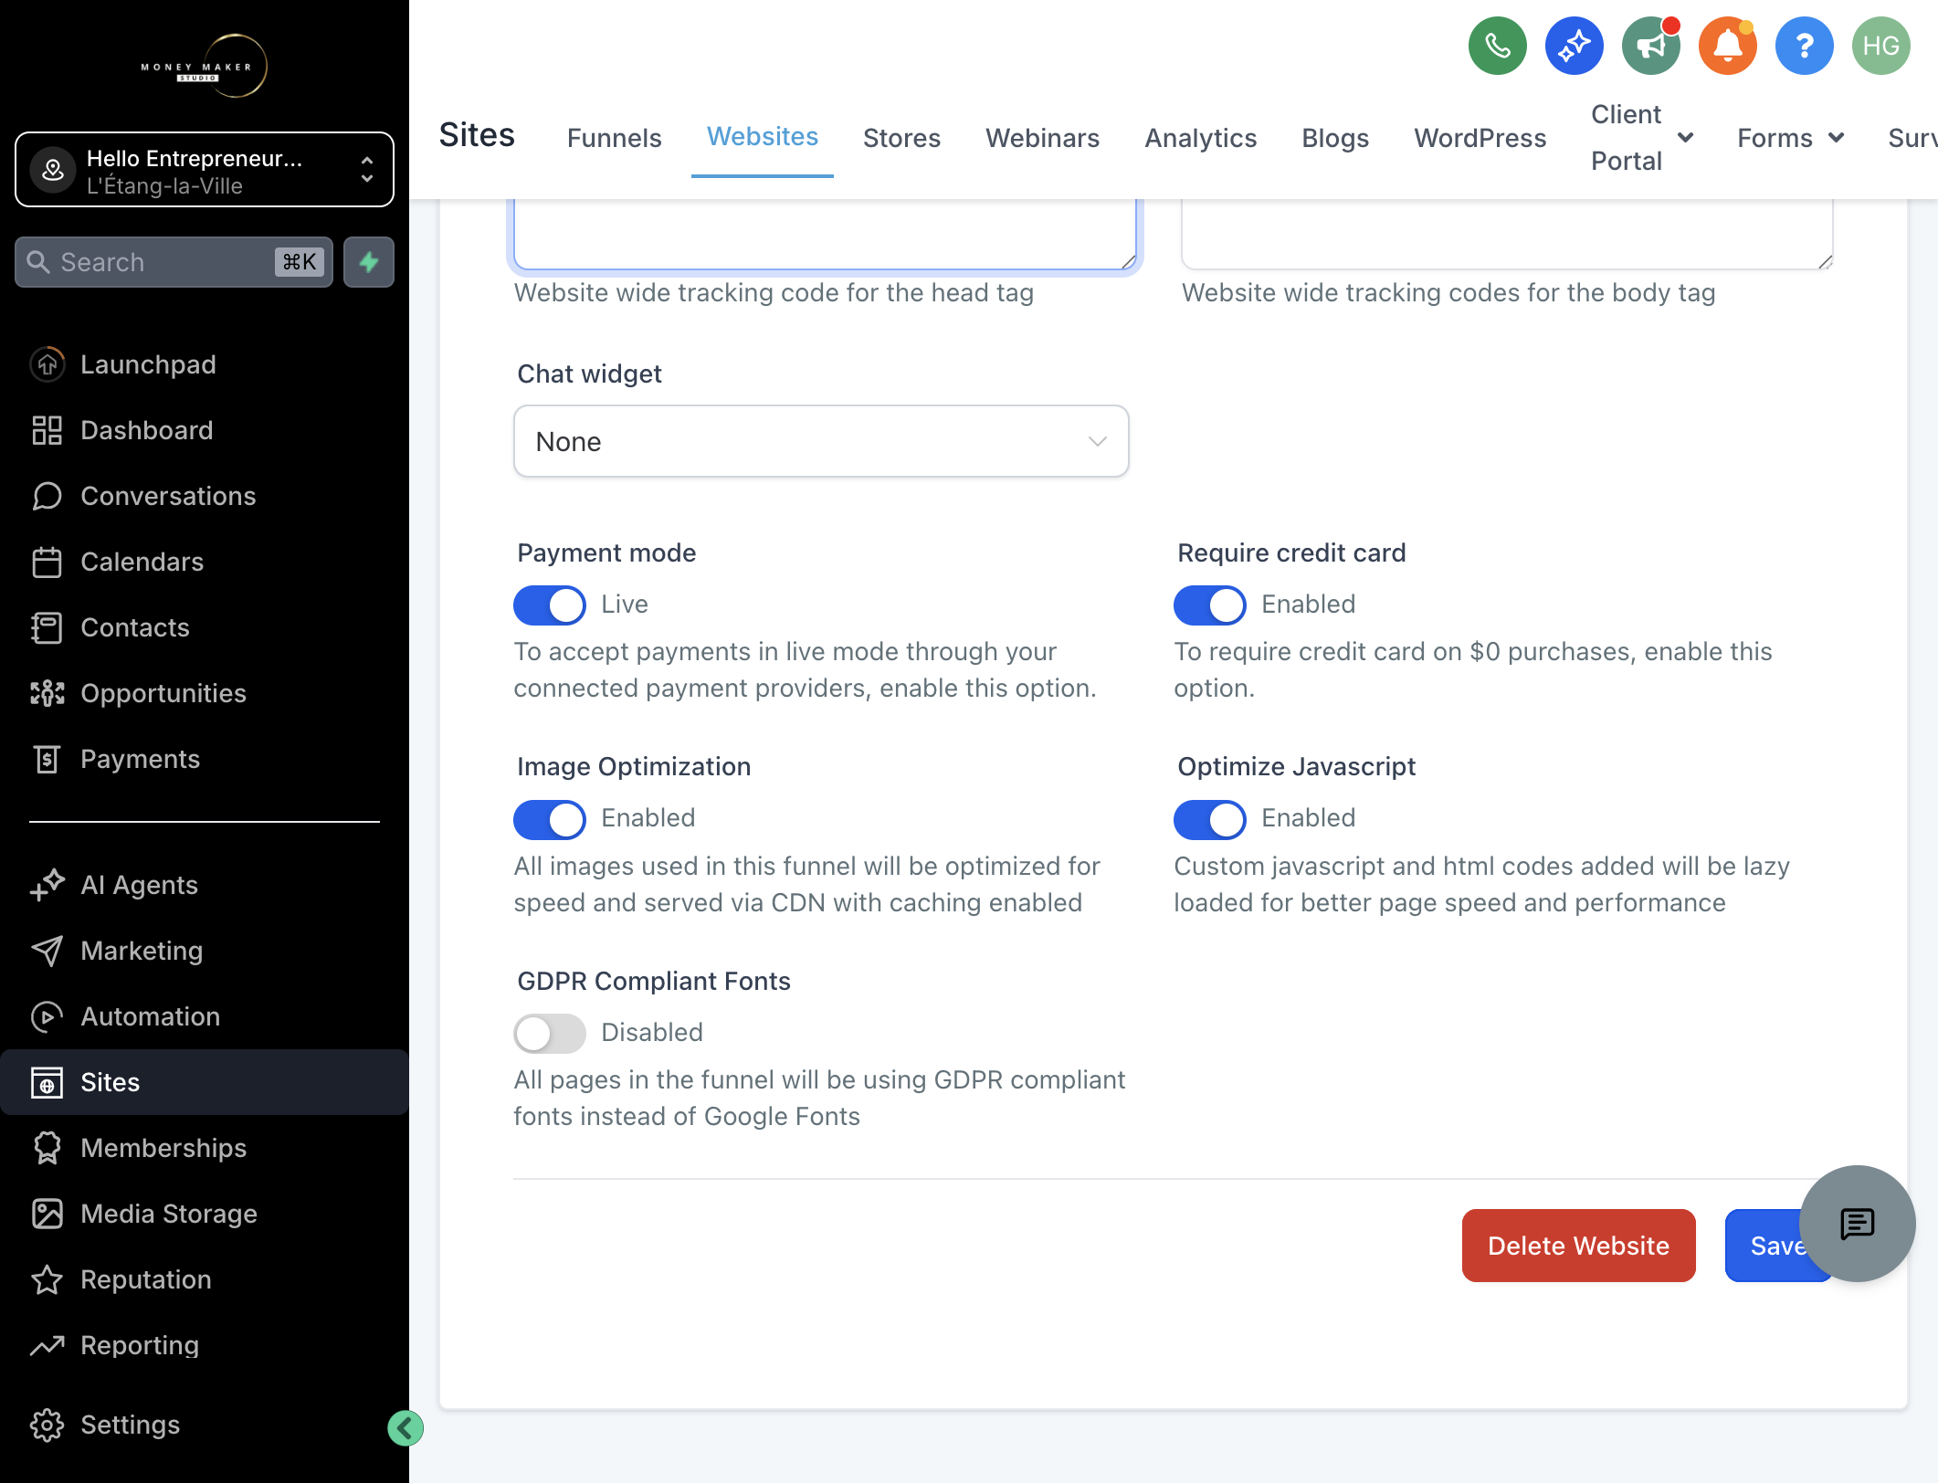Screen dimensions: 1938x1483
Task: Open Memberships in sidebar
Action: click(x=205, y=1148)
